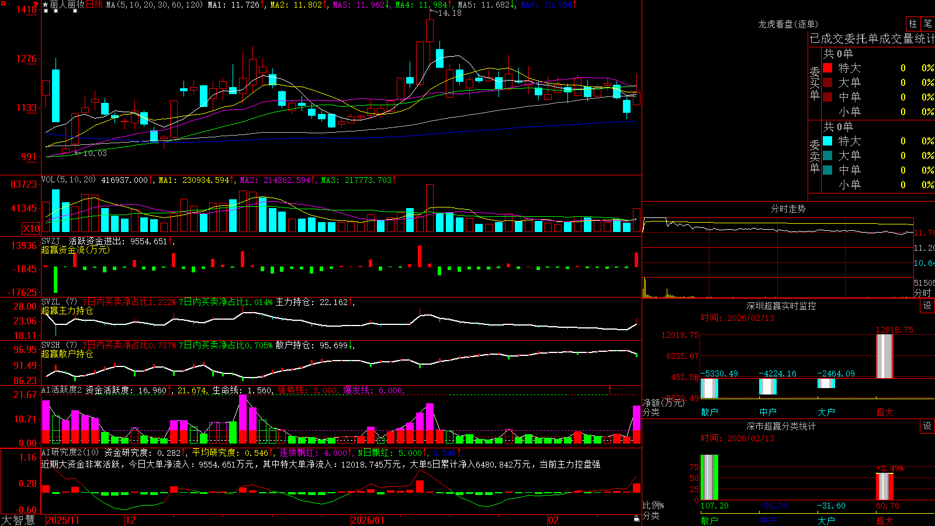Click the MA(5,10,20,30,60,120) indicator parameters

coord(154,5)
